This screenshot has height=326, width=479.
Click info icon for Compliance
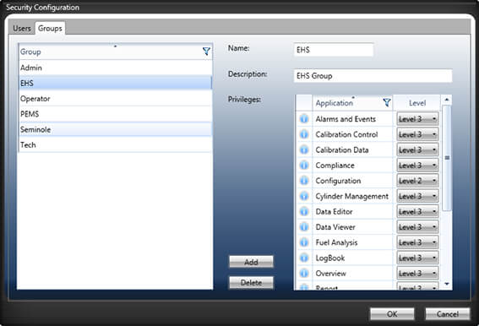(304, 165)
